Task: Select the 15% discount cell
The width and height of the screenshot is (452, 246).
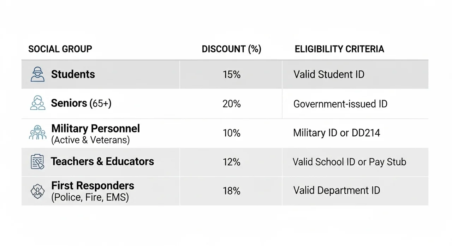Action: (232, 74)
